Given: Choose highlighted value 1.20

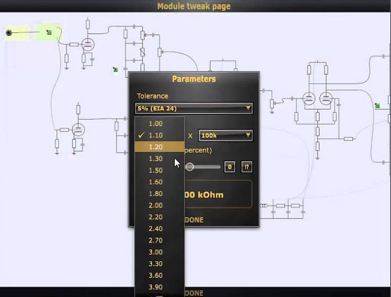Looking at the screenshot, I should 159,147.
